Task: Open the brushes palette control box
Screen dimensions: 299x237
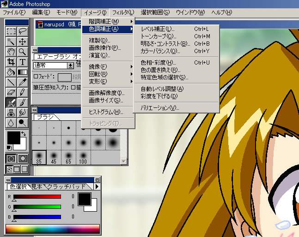Action: (35, 110)
